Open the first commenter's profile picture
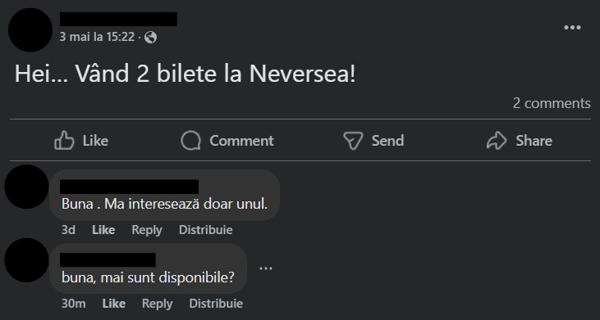 click(x=26, y=187)
